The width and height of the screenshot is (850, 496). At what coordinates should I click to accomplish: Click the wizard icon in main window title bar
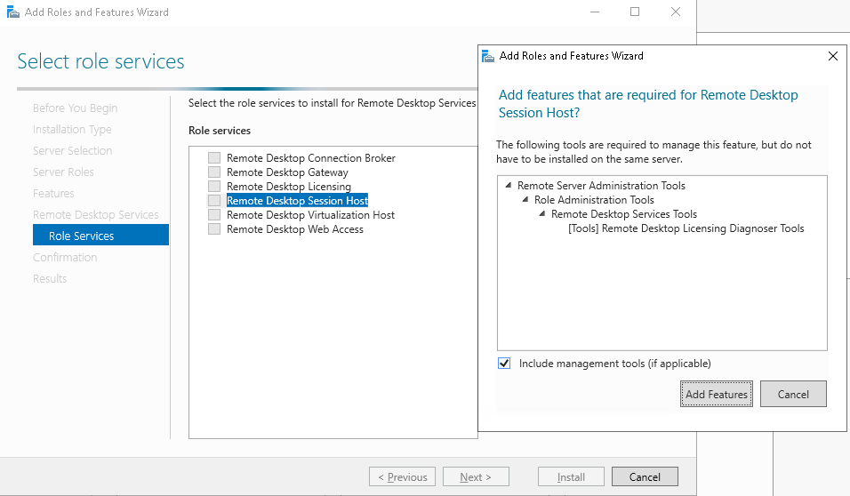[x=12, y=12]
